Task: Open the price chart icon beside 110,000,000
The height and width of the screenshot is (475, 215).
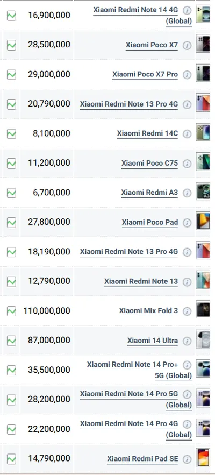Action: (x=11, y=311)
